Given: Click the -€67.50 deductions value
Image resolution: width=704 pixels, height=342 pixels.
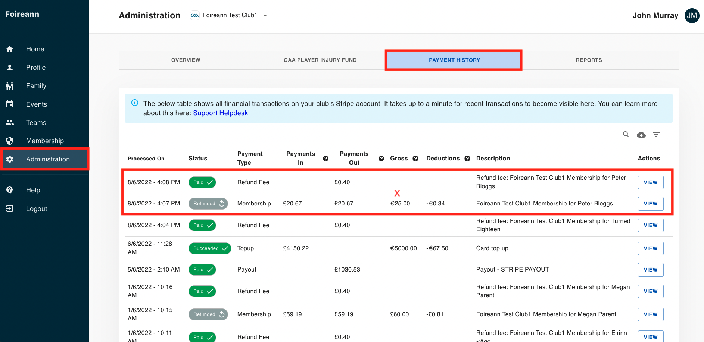Looking at the screenshot, I should pyautogui.click(x=437, y=248).
